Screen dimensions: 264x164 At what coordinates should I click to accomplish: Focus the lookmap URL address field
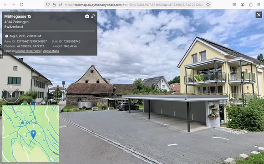(x=134, y=5)
